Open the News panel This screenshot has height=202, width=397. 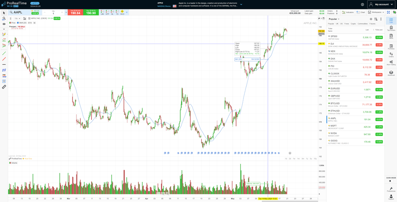[x=391, y=36]
